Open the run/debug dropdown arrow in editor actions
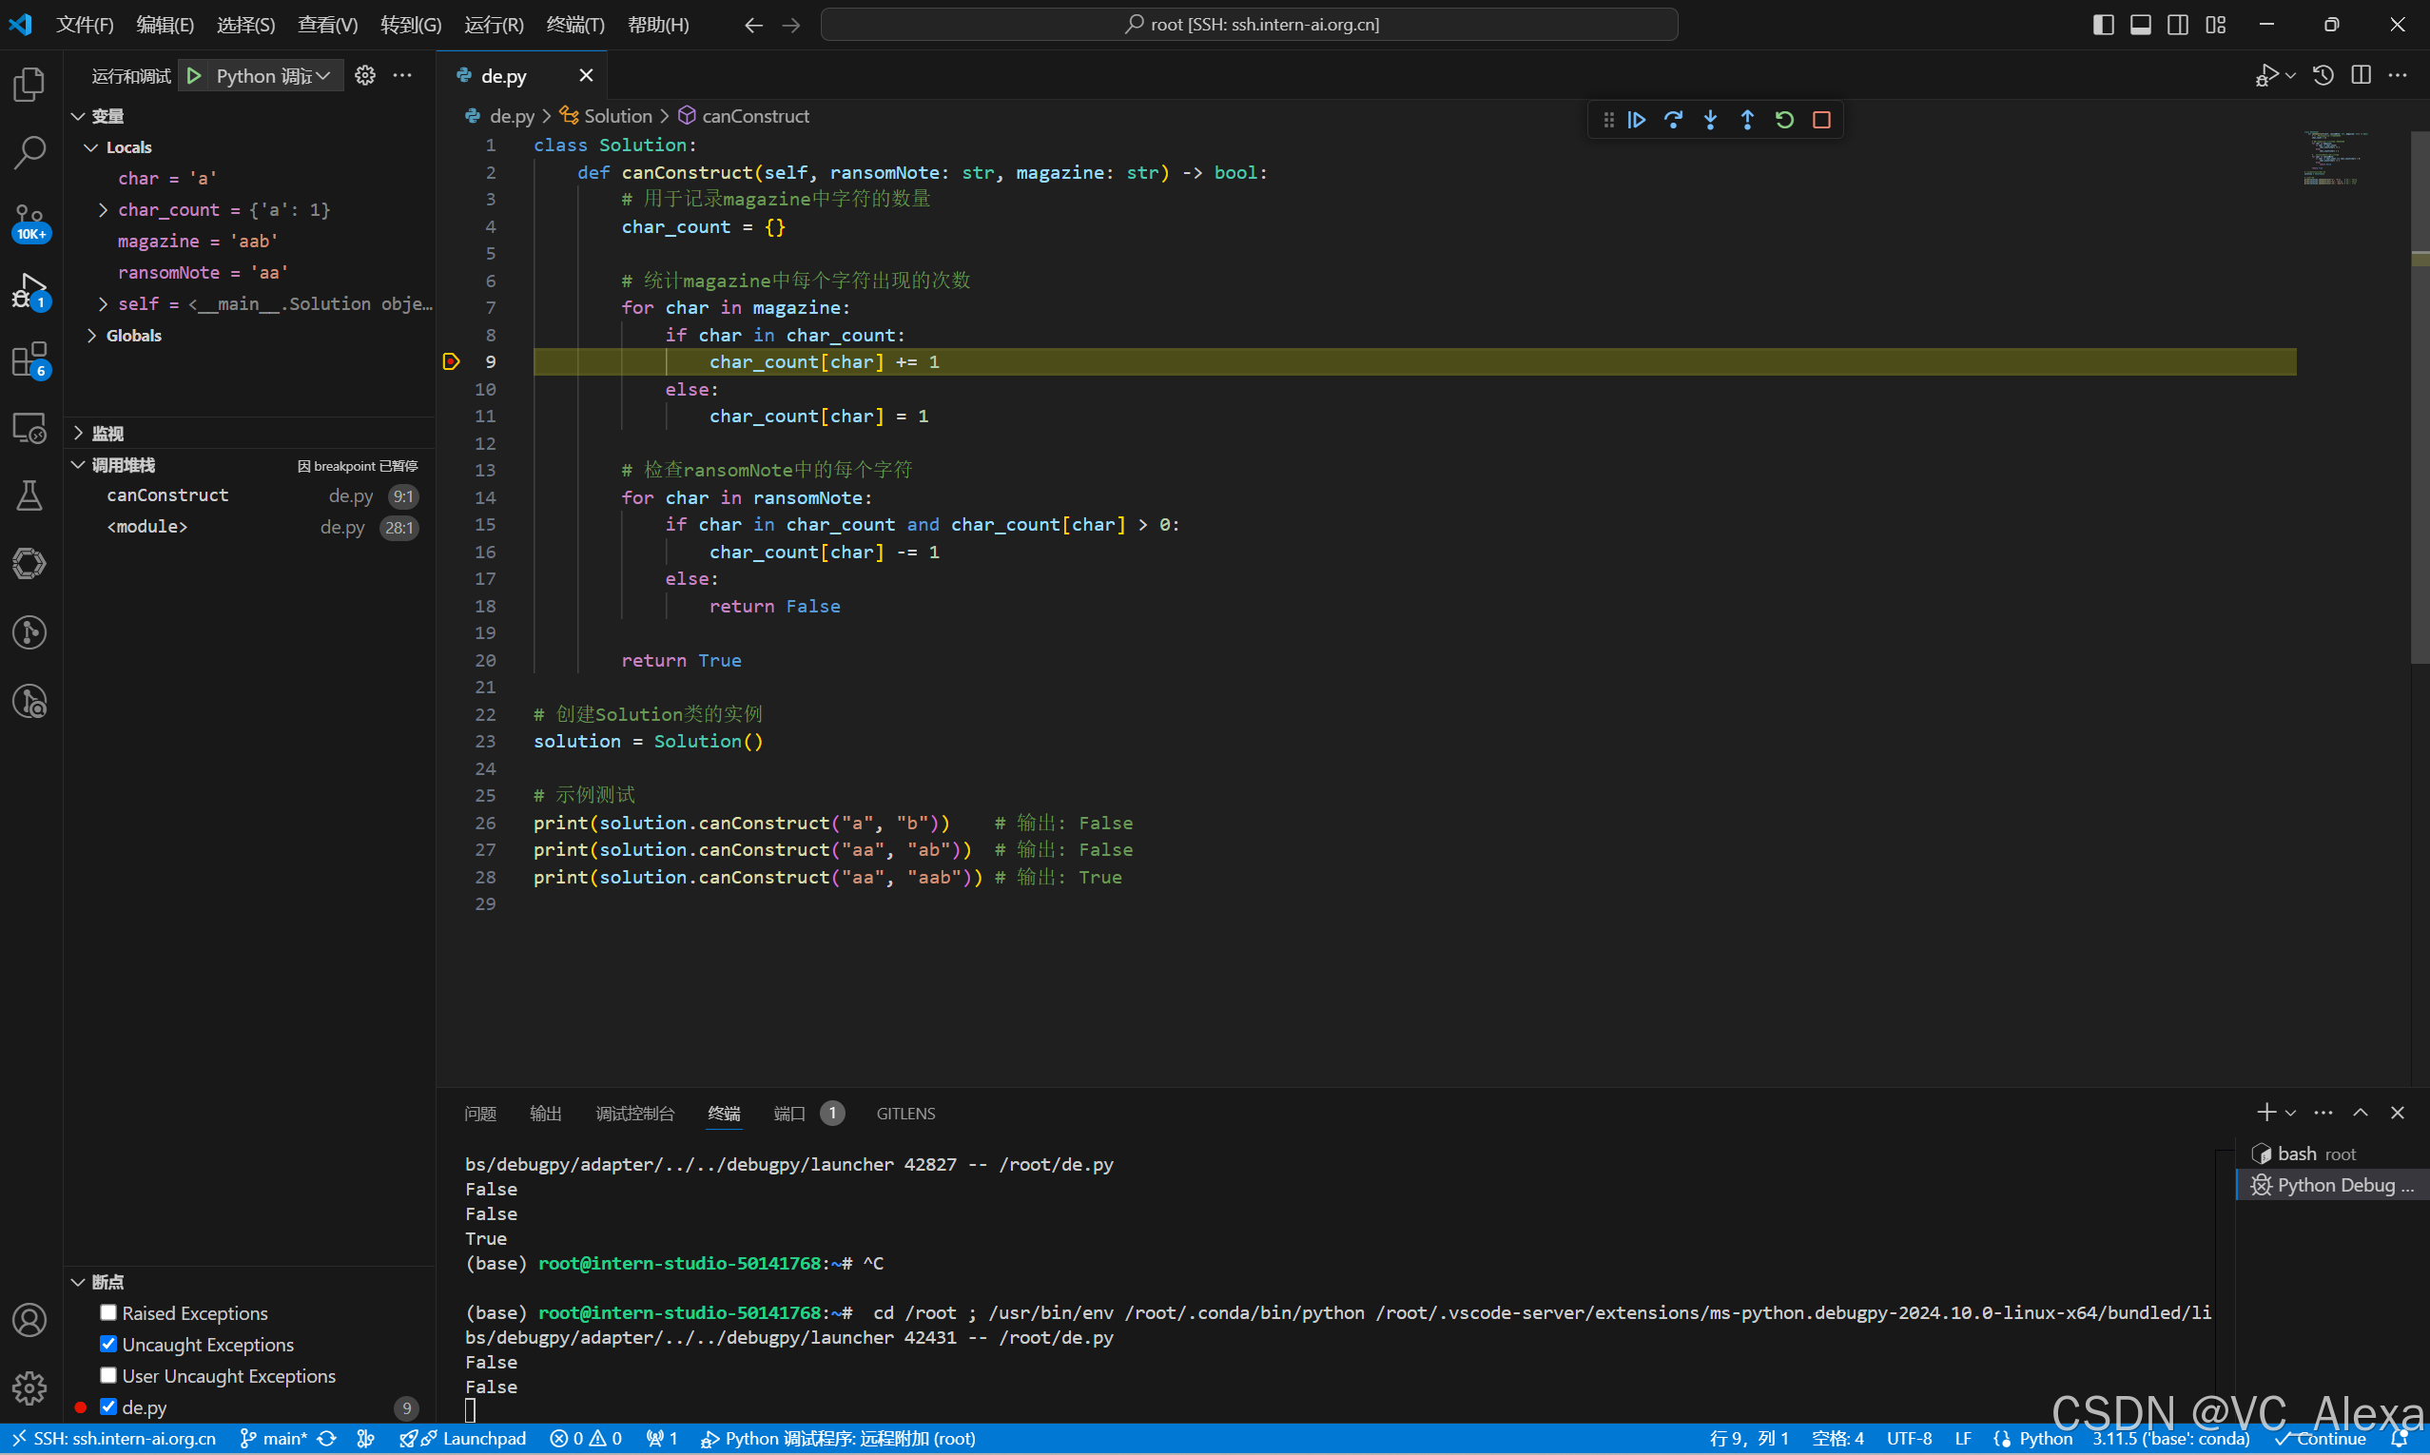2430x1455 pixels. 2291,75
